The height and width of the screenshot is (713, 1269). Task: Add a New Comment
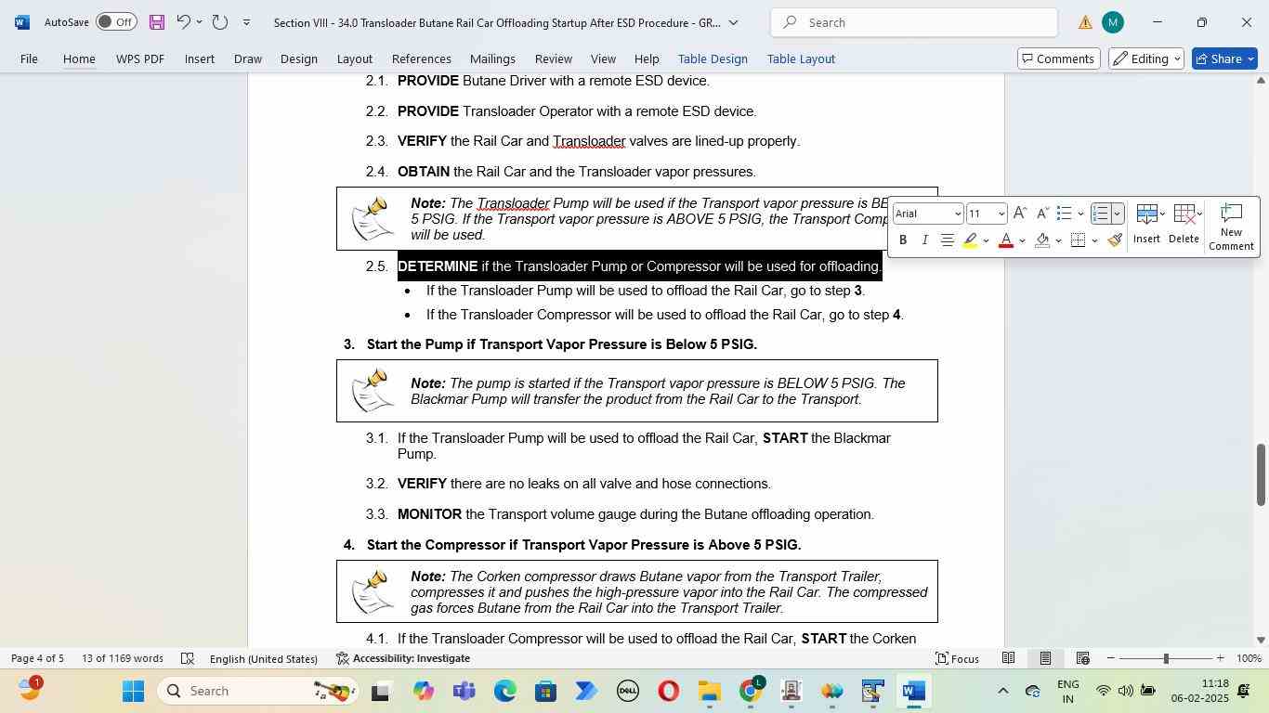click(x=1231, y=227)
